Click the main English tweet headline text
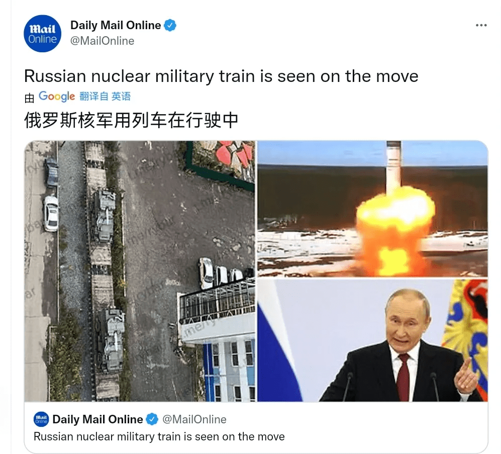The height and width of the screenshot is (454, 501). [x=221, y=76]
